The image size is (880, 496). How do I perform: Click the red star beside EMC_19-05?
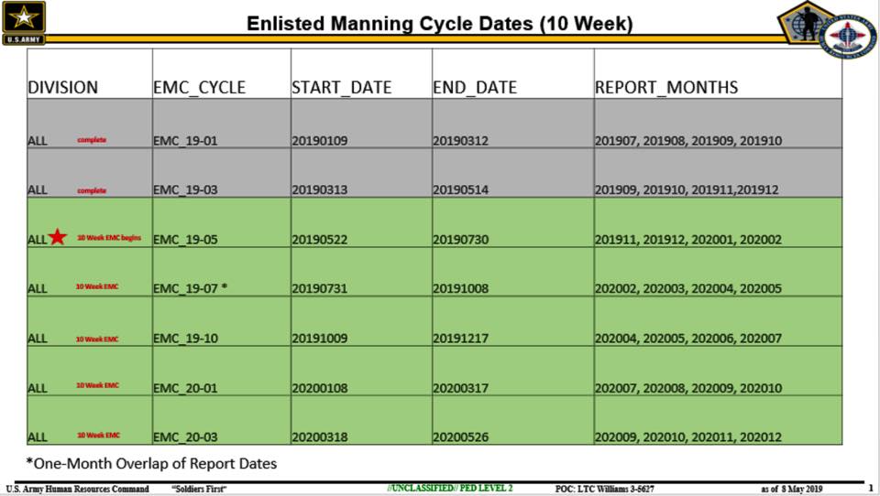pyautogui.click(x=57, y=237)
